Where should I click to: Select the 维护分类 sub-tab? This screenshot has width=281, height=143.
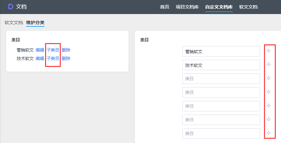35,23
